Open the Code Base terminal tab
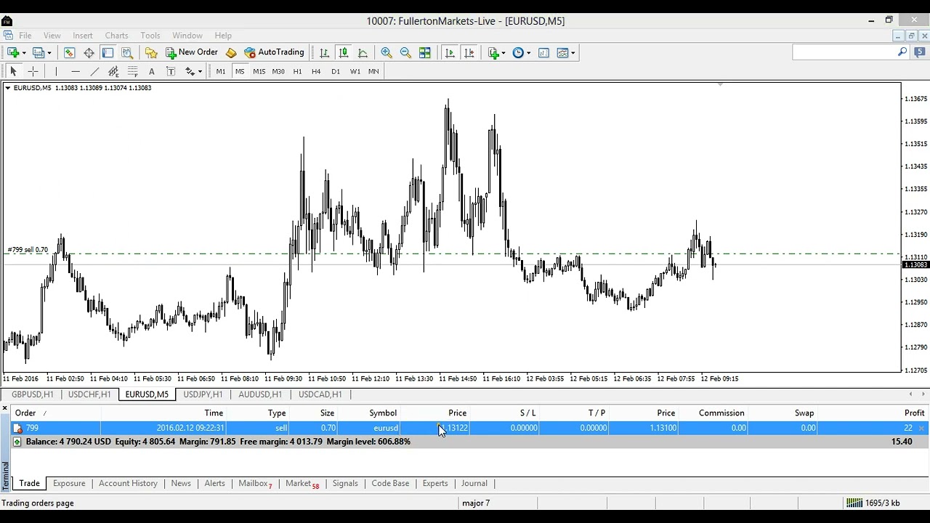Viewport: 930px width, 523px height. tap(390, 483)
